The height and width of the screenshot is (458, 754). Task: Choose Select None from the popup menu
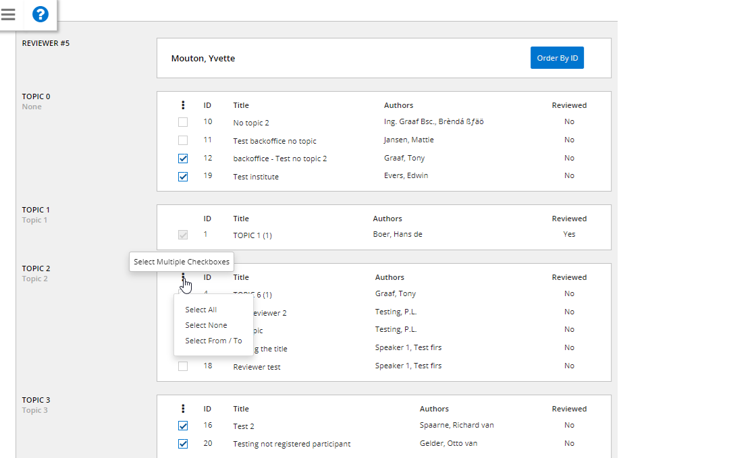coord(206,325)
